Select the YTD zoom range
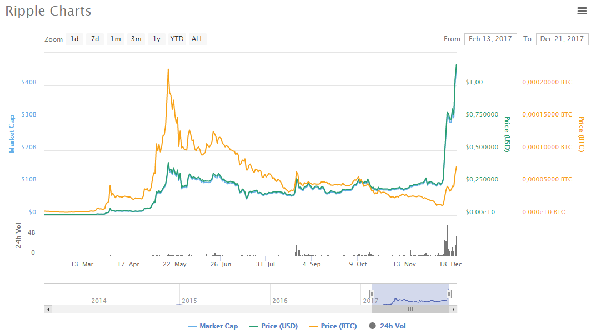This screenshot has height=334, width=596. click(177, 39)
